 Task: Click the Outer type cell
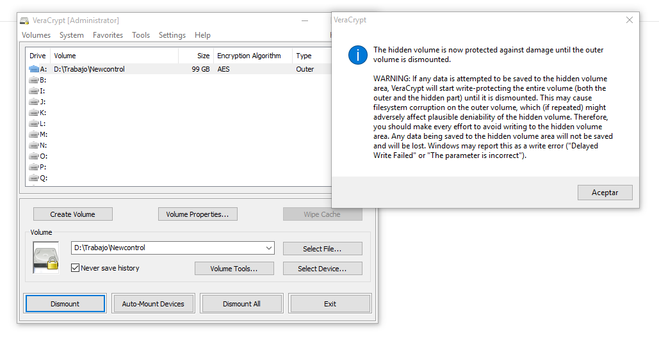tap(305, 69)
